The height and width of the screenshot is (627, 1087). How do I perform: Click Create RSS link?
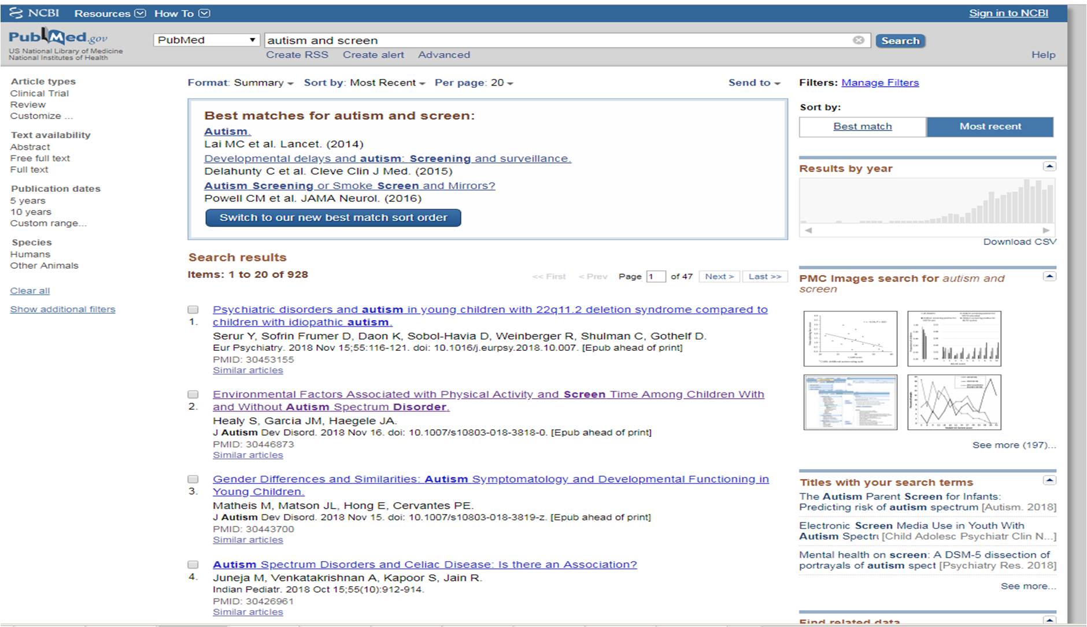tap(297, 55)
